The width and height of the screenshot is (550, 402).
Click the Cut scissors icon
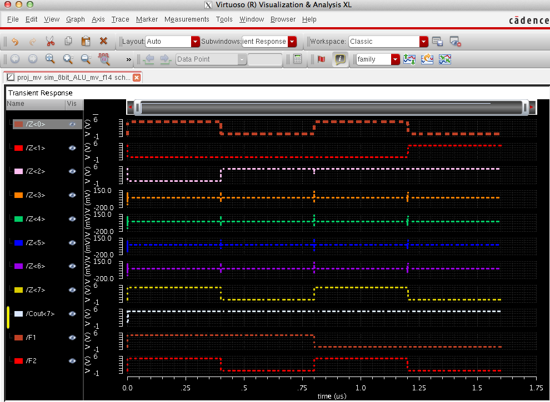click(50, 42)
